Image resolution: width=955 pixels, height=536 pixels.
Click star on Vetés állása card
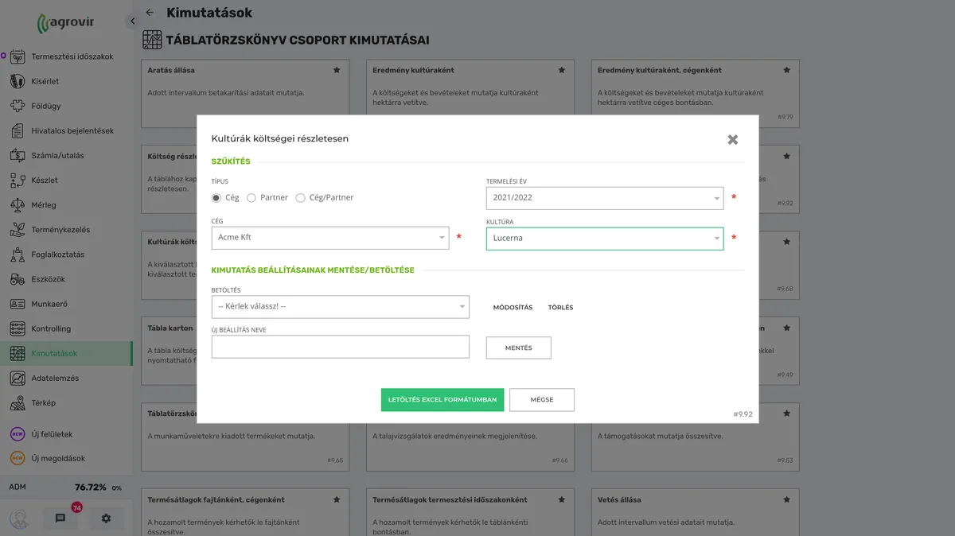(786, 499)
